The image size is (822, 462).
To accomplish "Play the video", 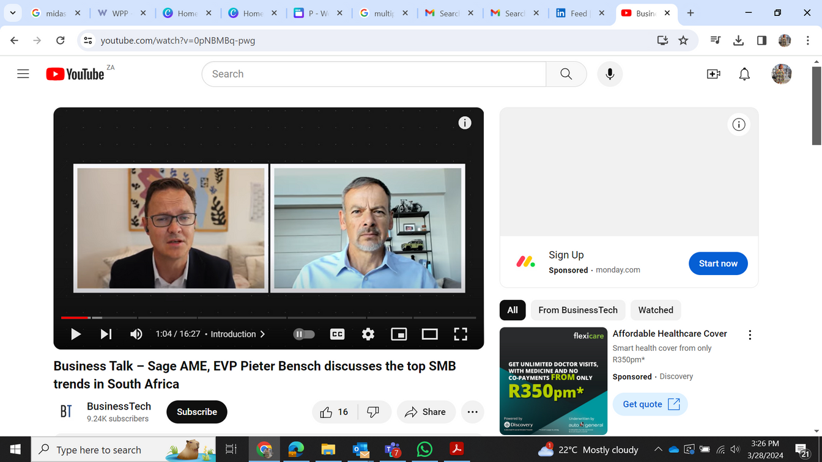I will (x=76, y=334).
